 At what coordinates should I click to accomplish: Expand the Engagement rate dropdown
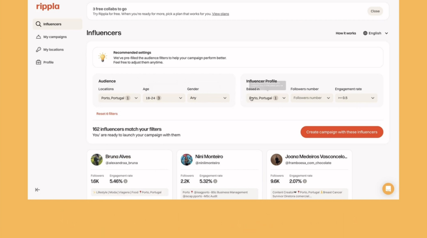coord(356,98)
